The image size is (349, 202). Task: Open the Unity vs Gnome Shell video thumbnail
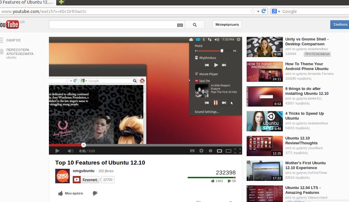point(264,47)
